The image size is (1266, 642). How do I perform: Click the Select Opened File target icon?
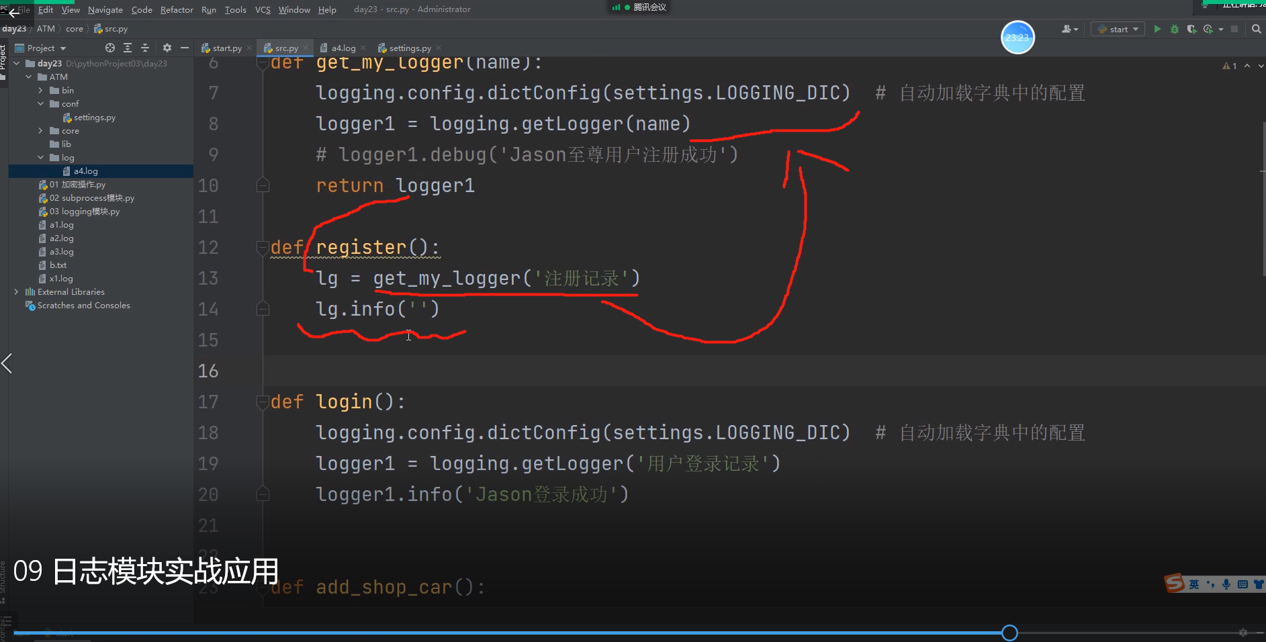coord(110,48)
